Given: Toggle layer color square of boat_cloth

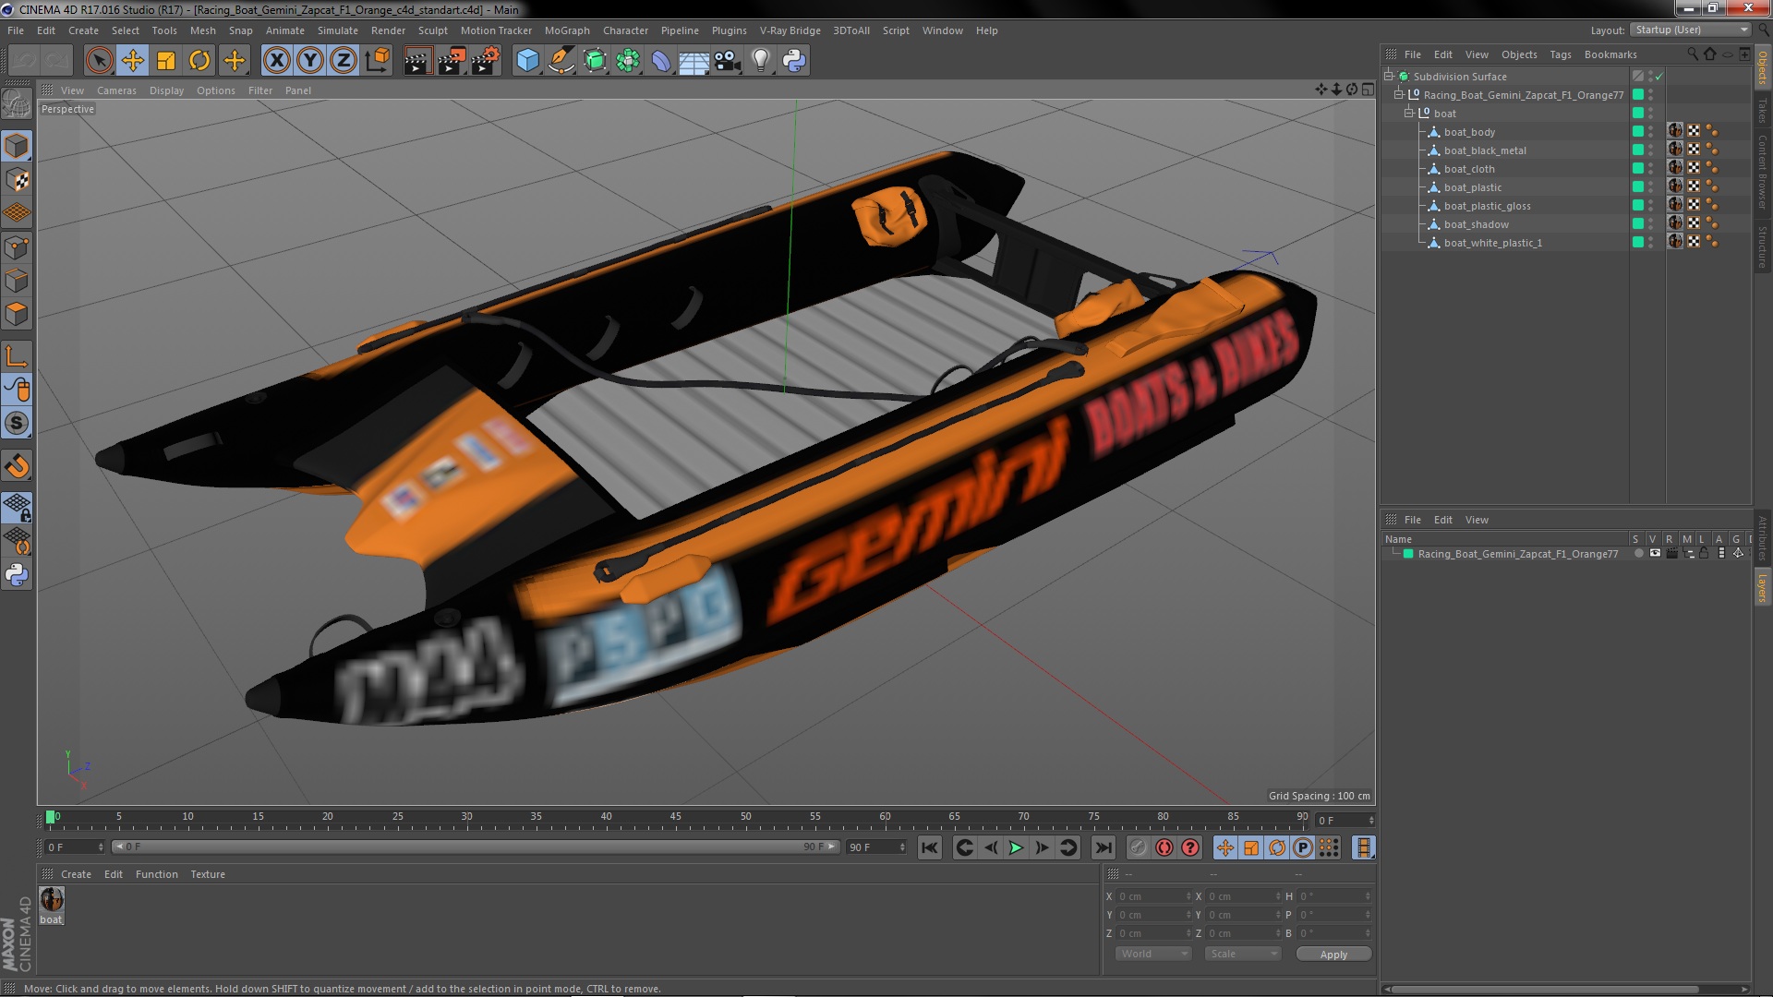Looking at the screenshot, I should pyautogui.click(x=1638, y=169).
